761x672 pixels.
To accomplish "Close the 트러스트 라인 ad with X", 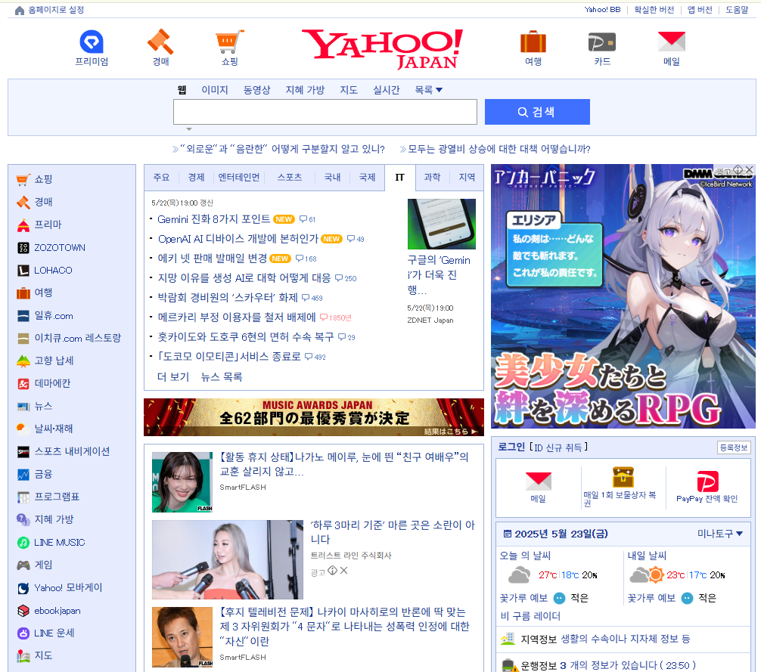I will pyautogui.click(x=344, y=571).
